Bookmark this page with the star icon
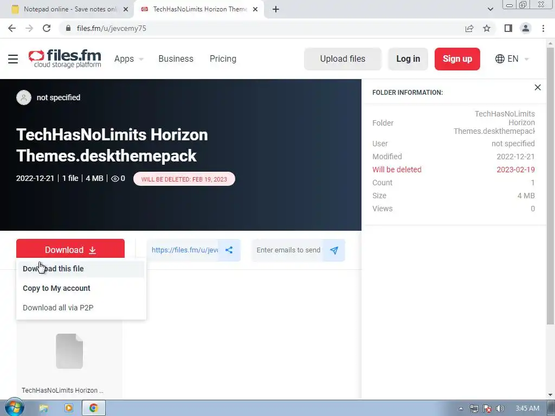The height and width of the screenshot is (416, 555). point(487,28)
